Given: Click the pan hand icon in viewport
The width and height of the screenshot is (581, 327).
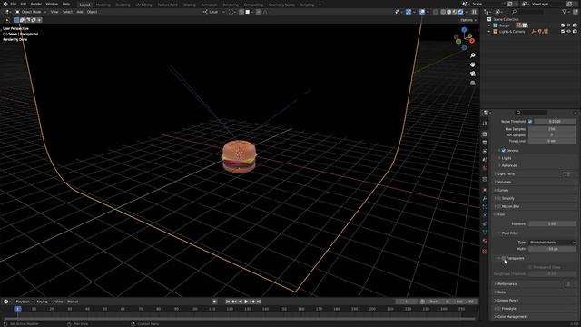Looking at the screenshot, I should coord(472,64).
